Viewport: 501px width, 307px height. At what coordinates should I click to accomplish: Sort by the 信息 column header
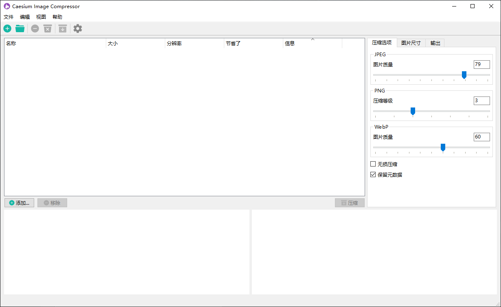[x=313, y=43]
